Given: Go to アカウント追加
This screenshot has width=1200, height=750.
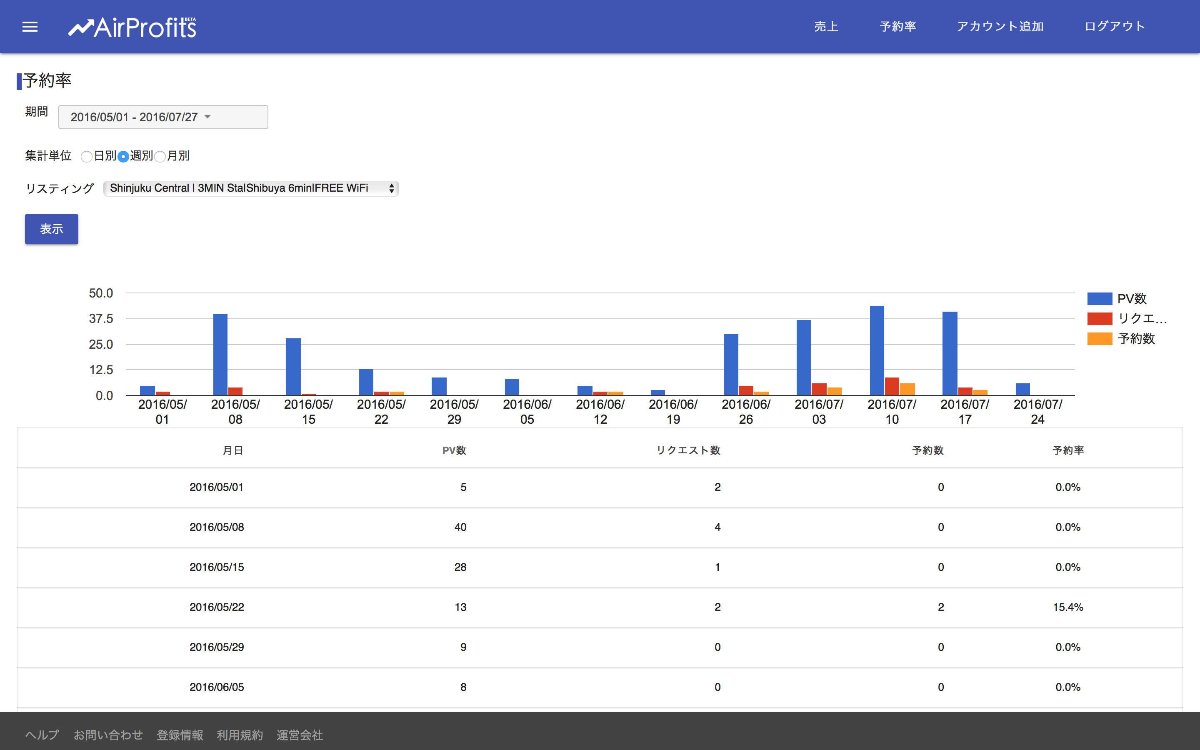Looking at the screenshot, I should click(x=1000, y=26).
